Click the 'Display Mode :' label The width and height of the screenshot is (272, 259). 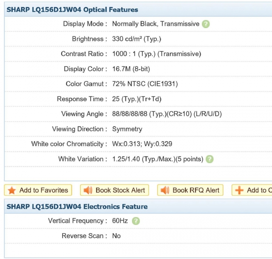[x=85, y=24]
